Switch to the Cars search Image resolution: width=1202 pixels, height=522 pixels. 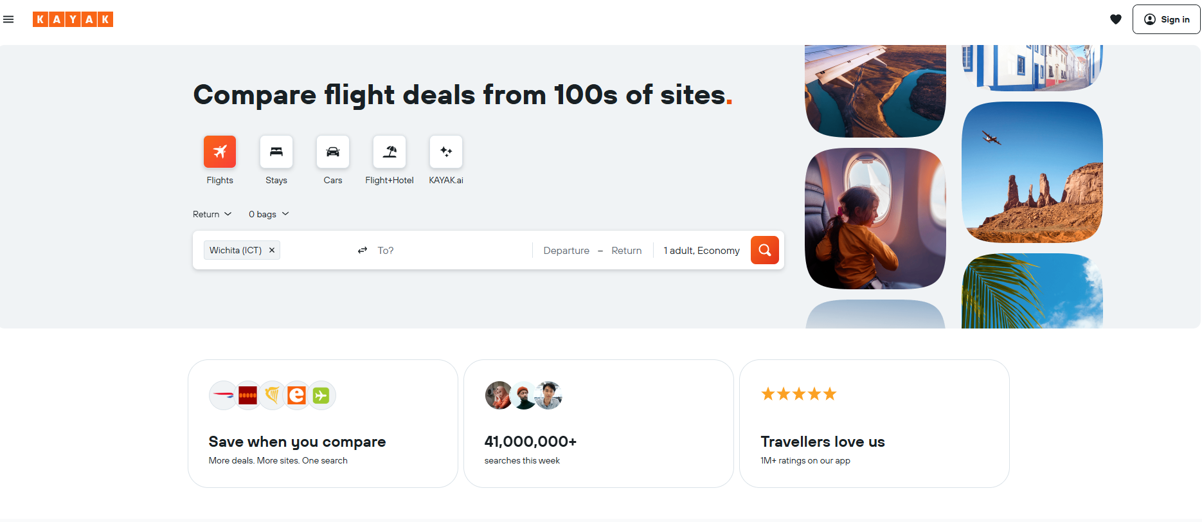click(x=332, y=152)
